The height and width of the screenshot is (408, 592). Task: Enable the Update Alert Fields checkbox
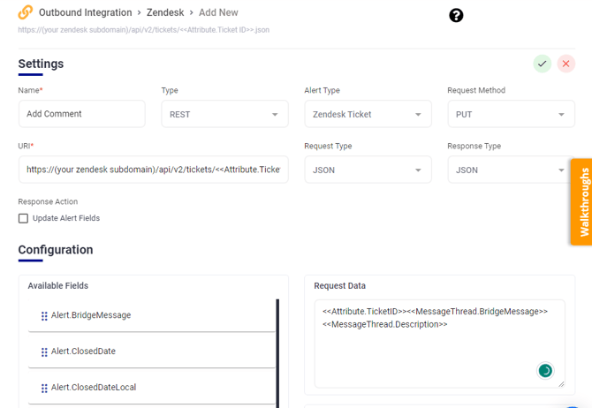coord(24,218)
